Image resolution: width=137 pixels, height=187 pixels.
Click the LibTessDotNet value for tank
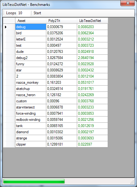92,126
